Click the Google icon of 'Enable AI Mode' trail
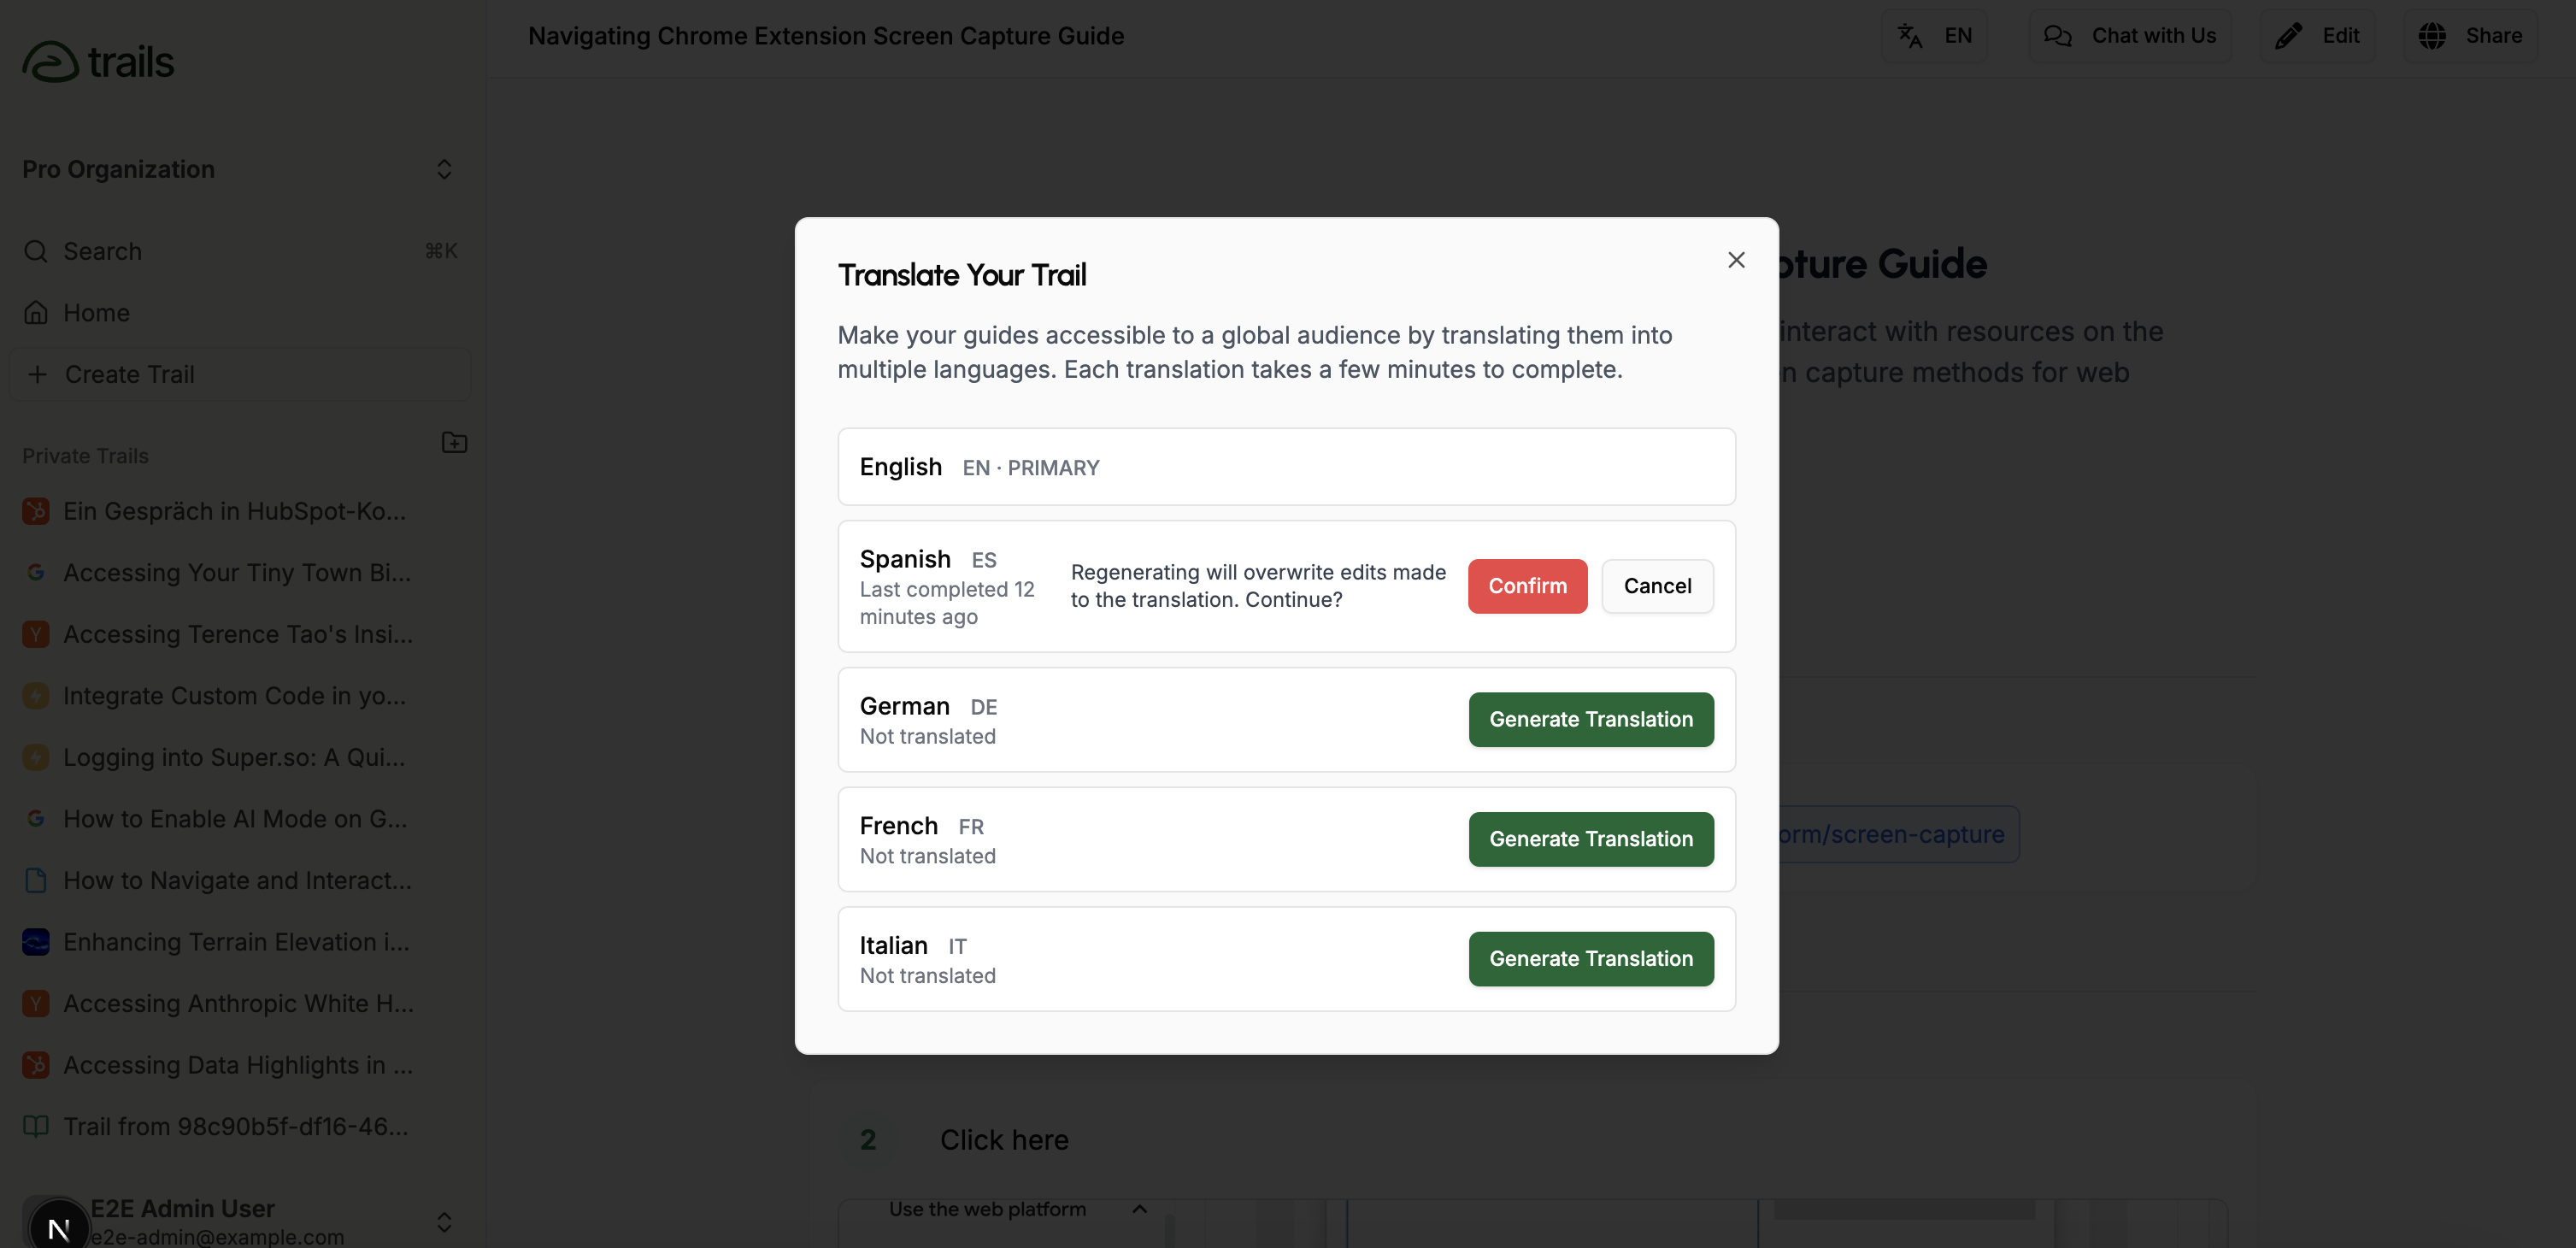This screenshot has height=1248, width=2576. 36,819
